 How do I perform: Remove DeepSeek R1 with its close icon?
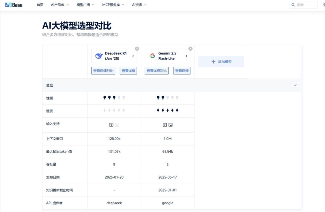pos(137,48)
